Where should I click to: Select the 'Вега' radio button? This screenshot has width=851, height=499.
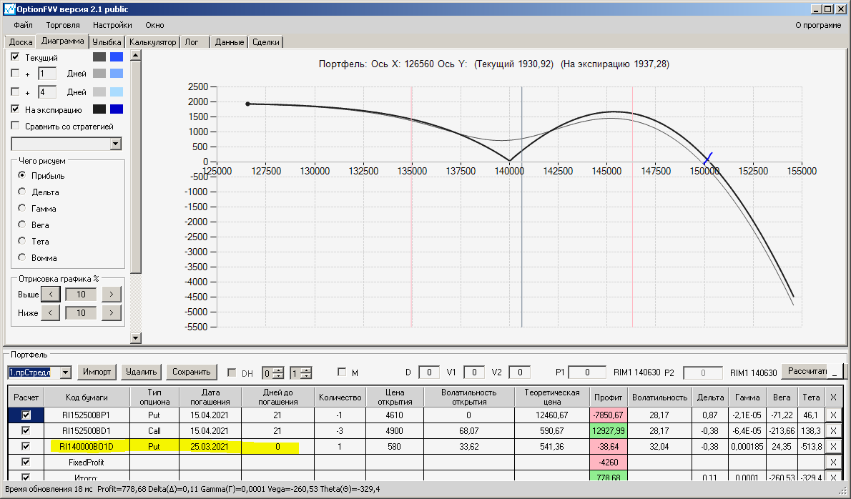click(x=21, y=224)
